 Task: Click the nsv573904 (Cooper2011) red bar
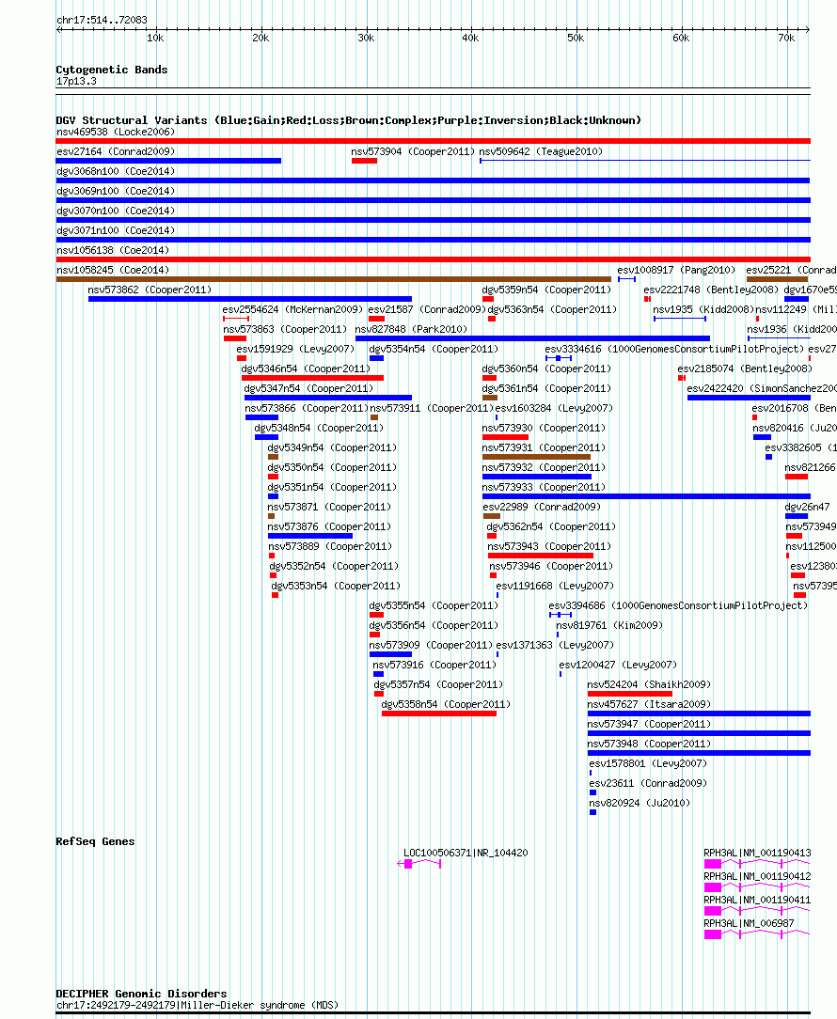pyautogui.click(x=364, y=161)
